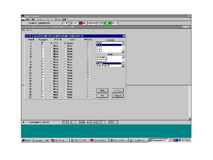Image resolution: width=213 pixels, height=160 pixels.
Task: Click the Connection Configuration window icon
Action: point(23,27)
